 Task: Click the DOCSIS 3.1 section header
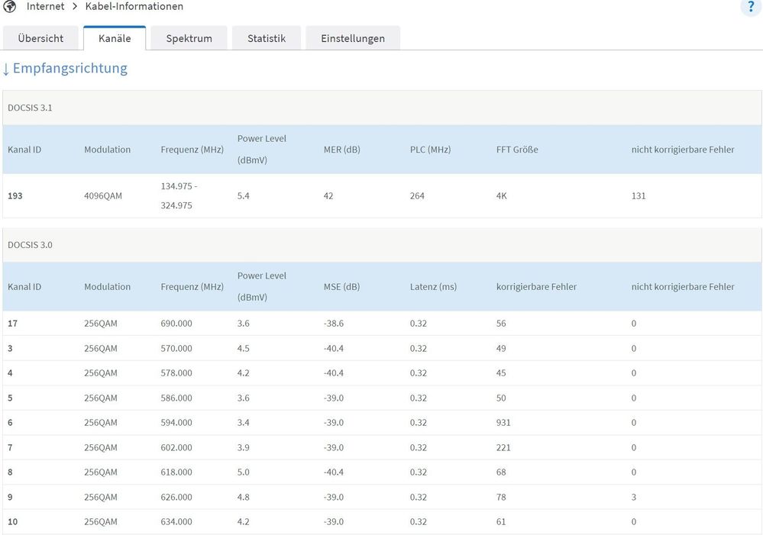click(x=30, y=108)
